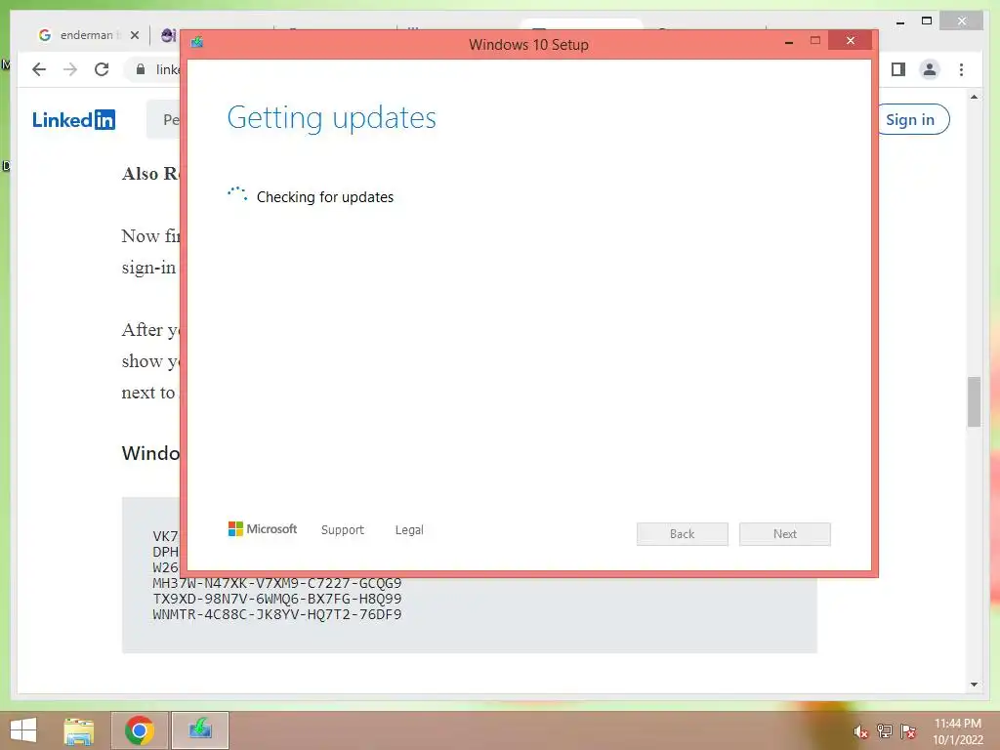Open File Explorer from taskbar
Viewport: 1000px width, 750px height.
(x=79, y=730)
